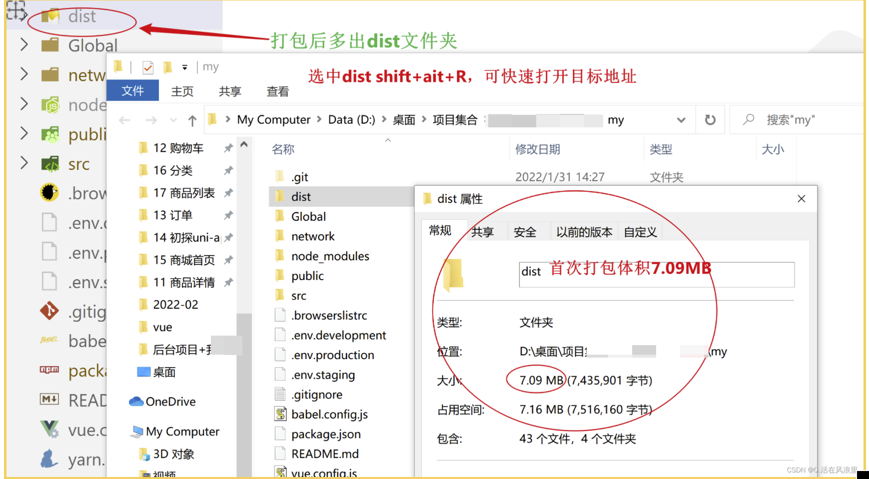Viewport: 869px width, 479px height.
Task: Select the node_modules folder in file list
Action: [x=330, y=256]
